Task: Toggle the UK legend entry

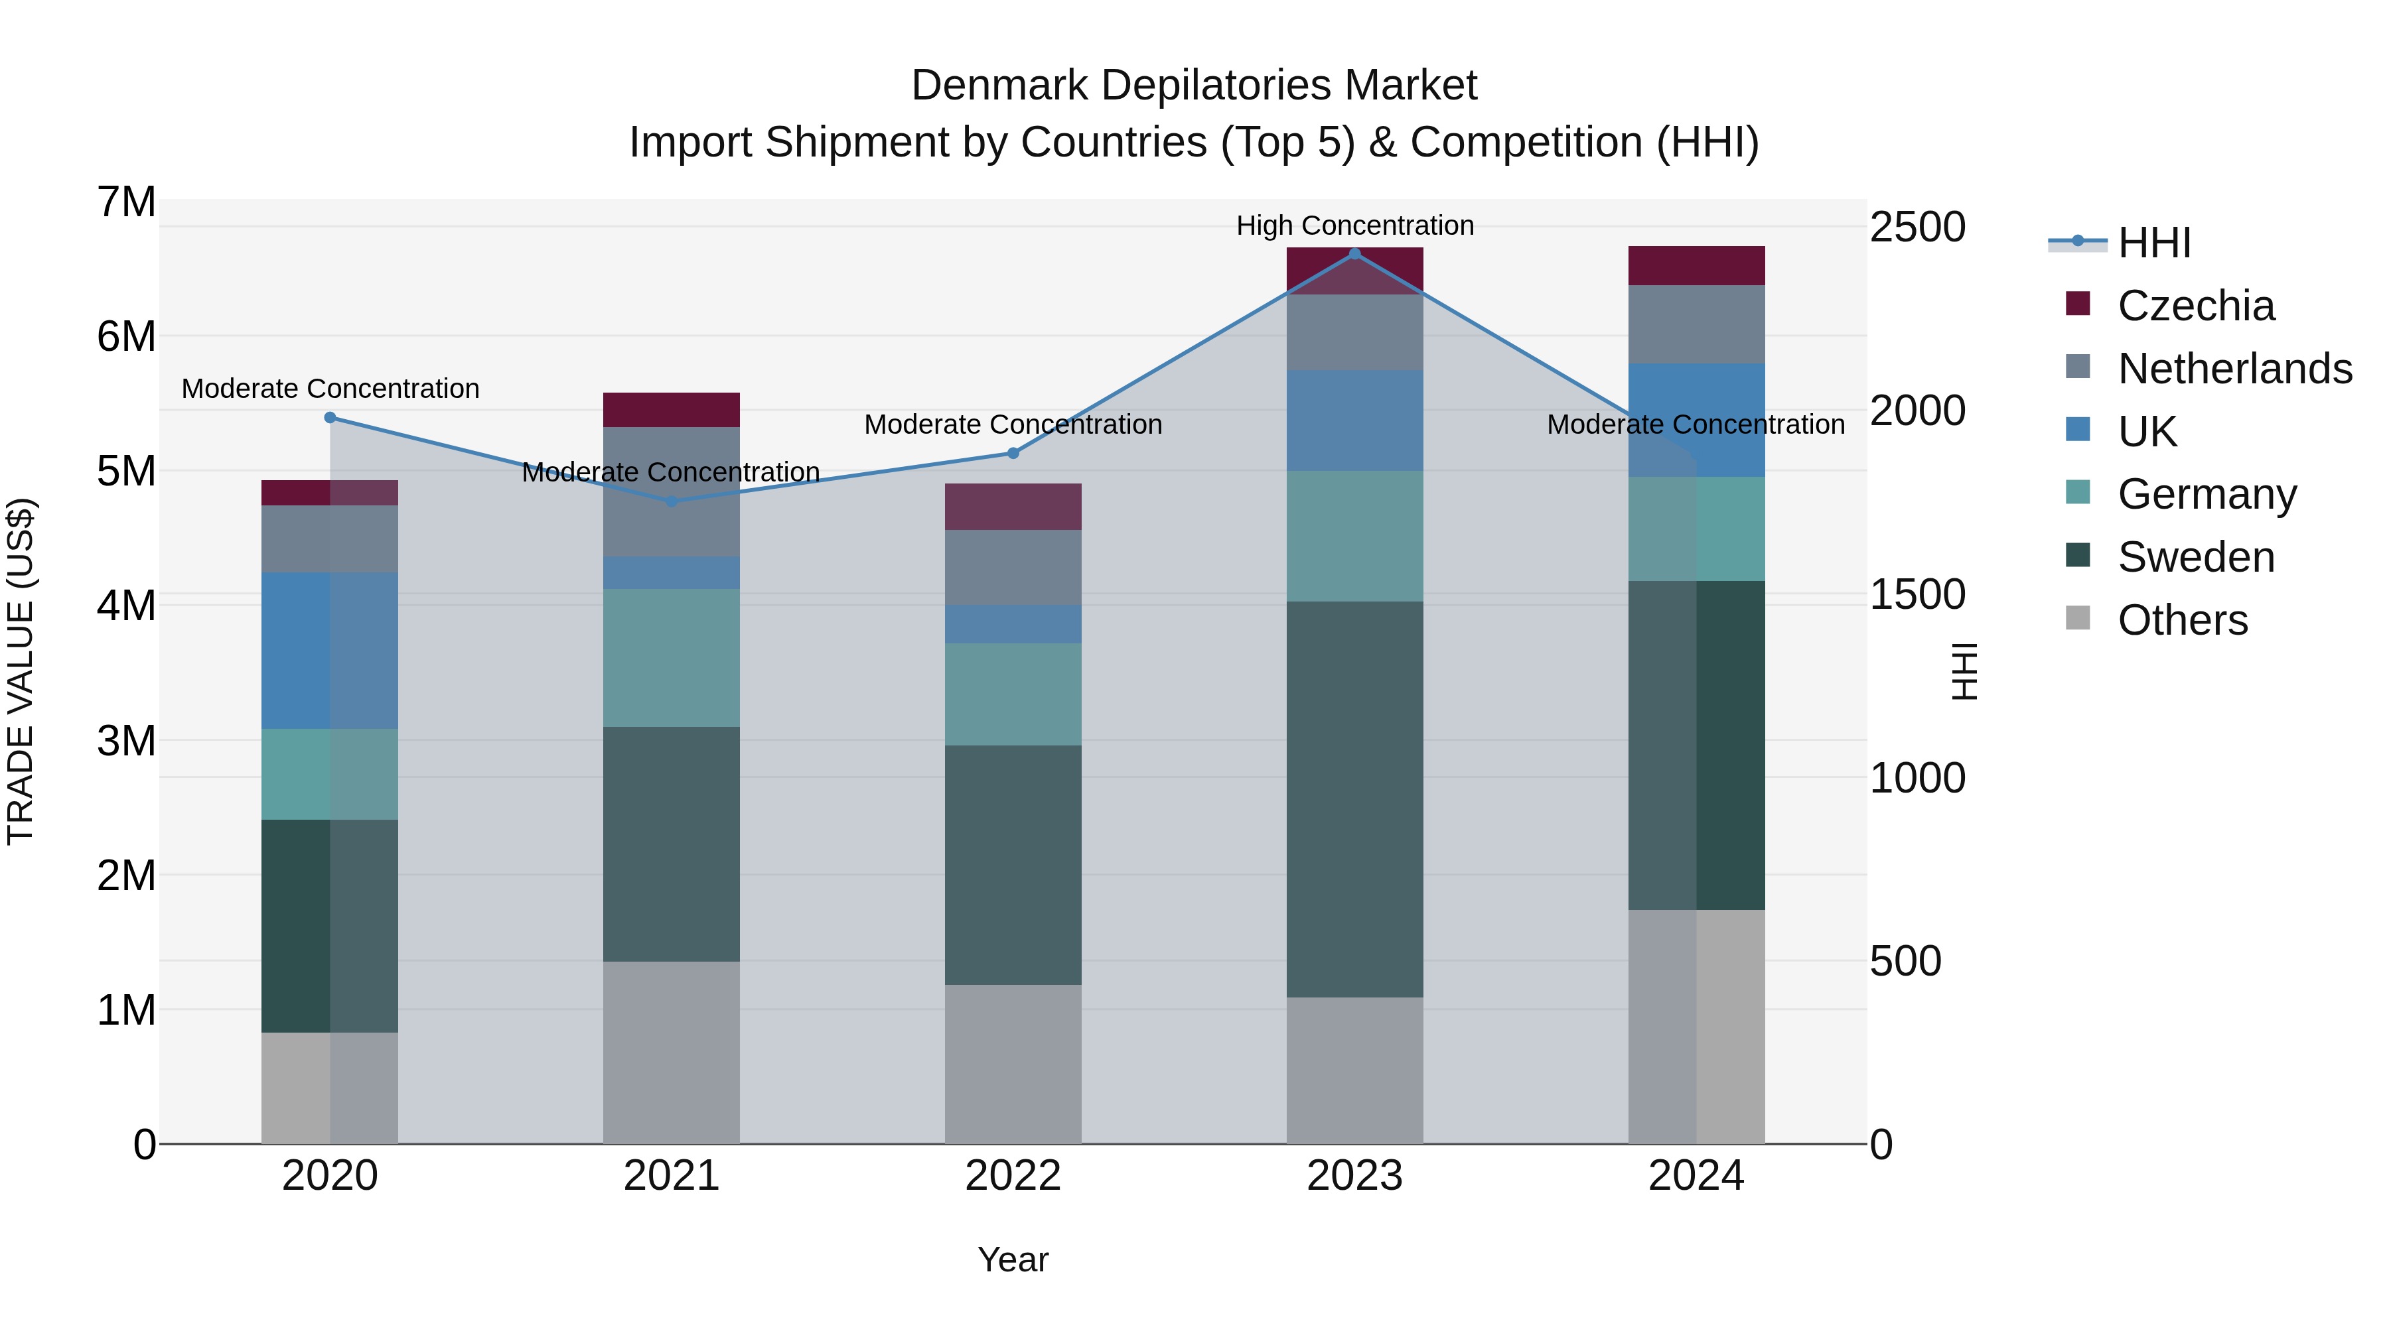Action: (2121, 431)
